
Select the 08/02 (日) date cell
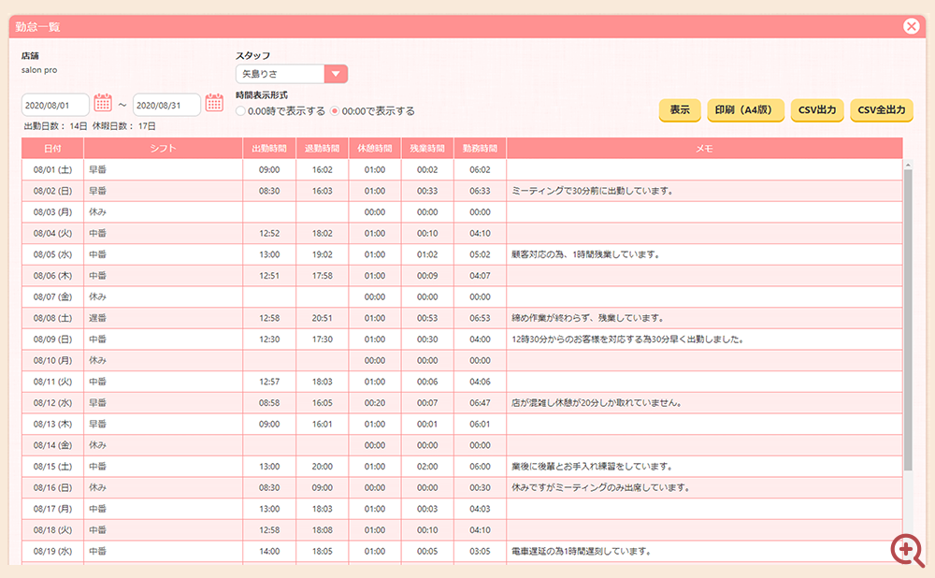click(52, 191)
